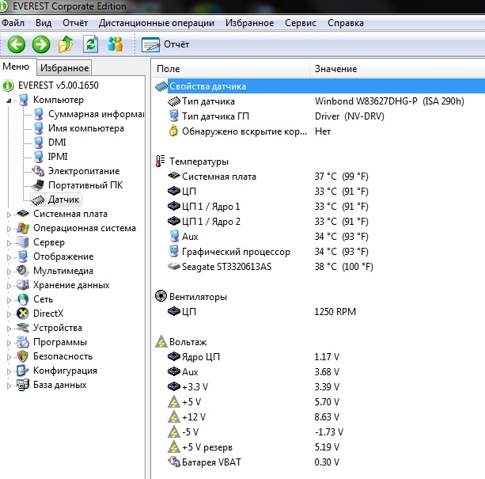Select the Электропитание tree item

click(83, 171)
